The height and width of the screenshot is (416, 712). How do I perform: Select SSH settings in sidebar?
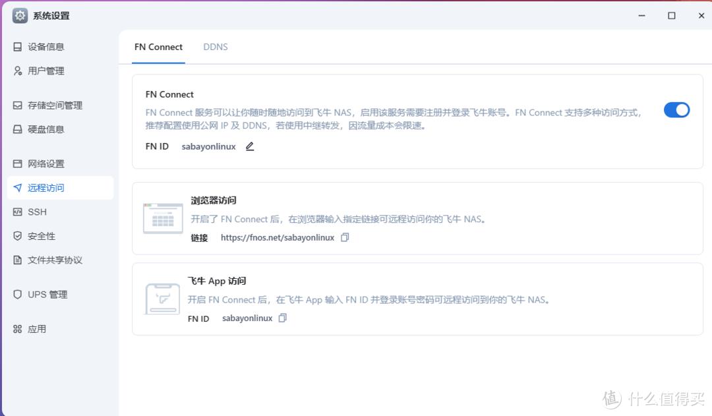click(x=37, y=212)
